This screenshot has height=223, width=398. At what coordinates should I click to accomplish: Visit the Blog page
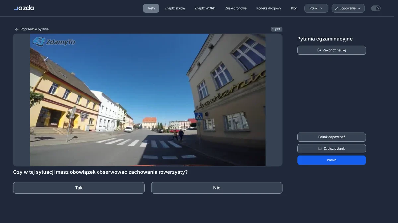[294, 8]
